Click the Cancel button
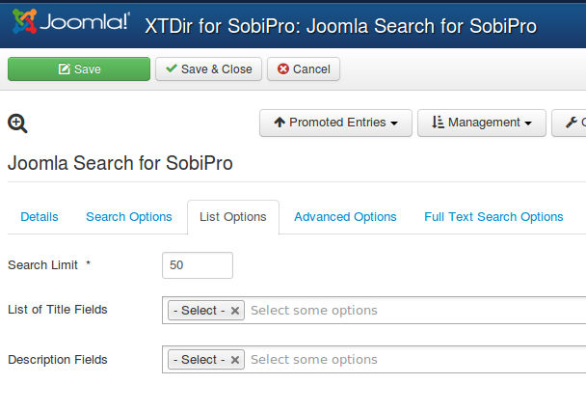 304,69
